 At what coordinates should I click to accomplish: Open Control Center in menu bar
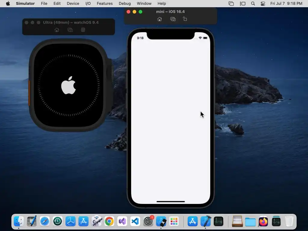(x=263, y=4)
